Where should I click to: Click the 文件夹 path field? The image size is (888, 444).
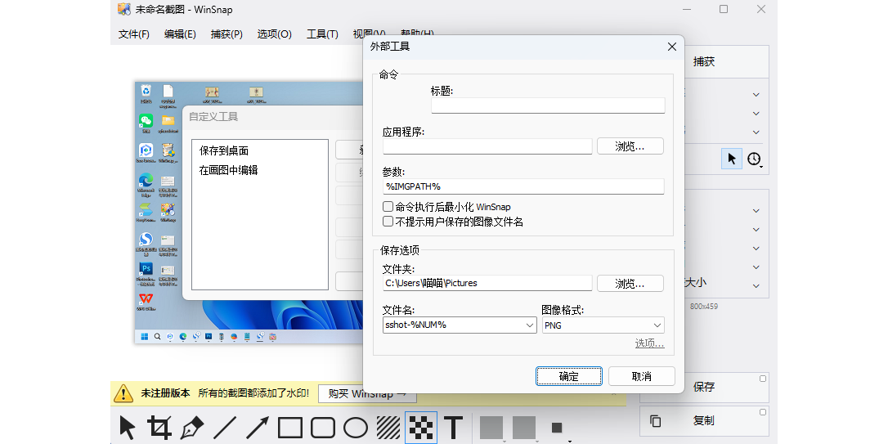click(x=487, y=283)
